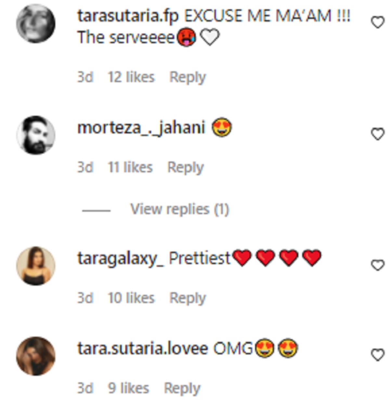Tap heart icon on taragalaxy_ comment

377,265
